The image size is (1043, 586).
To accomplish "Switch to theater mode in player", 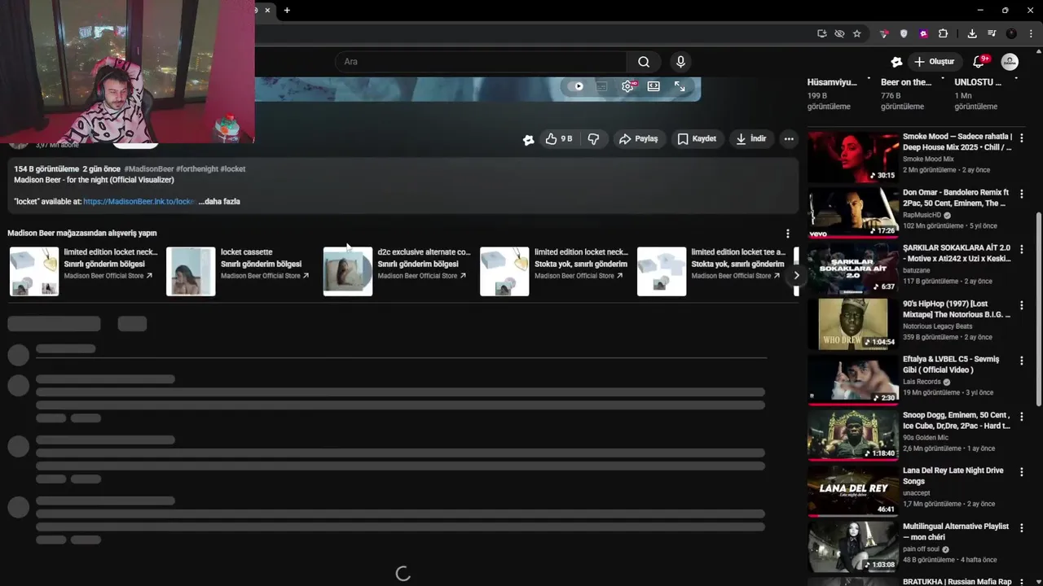I will point(654,86).
